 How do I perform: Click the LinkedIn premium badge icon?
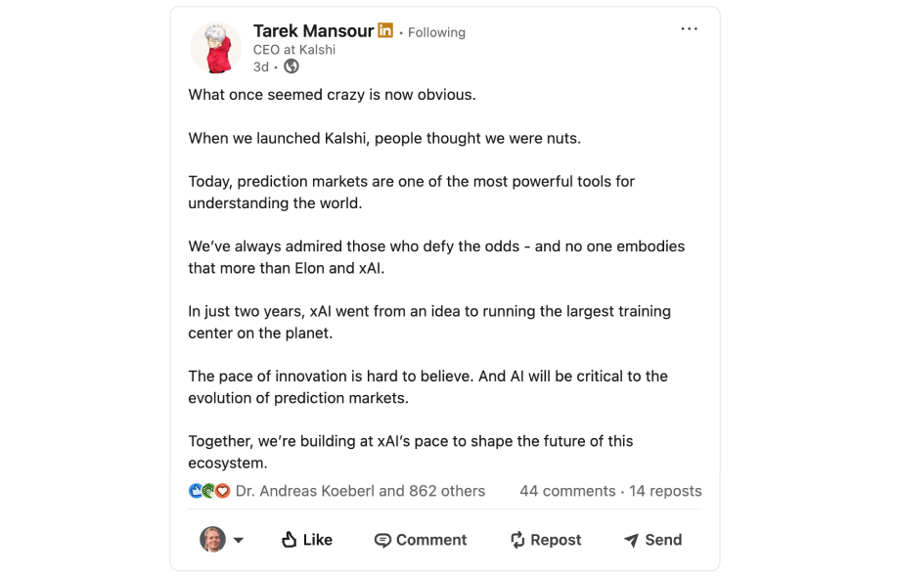point(385,31)
